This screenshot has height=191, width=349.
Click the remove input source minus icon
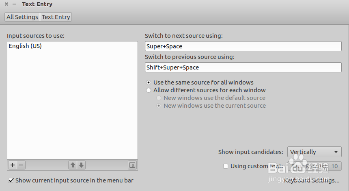tap(21, 165)
